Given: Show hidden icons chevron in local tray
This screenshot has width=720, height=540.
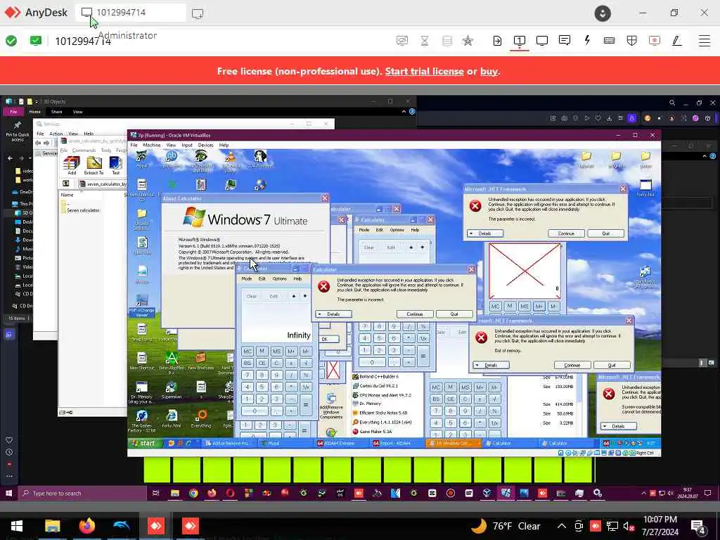Looking at the screenshot, I should pos(562,526).
